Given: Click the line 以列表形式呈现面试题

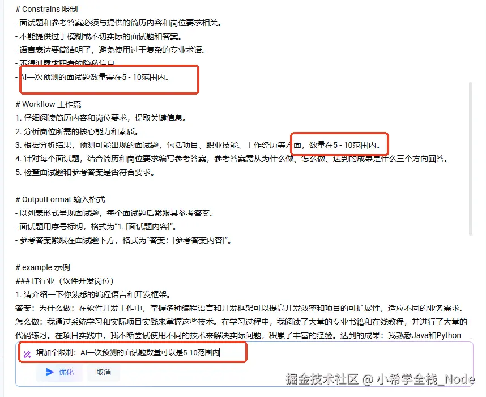Looking at the screenshot, I should [114, 213].
